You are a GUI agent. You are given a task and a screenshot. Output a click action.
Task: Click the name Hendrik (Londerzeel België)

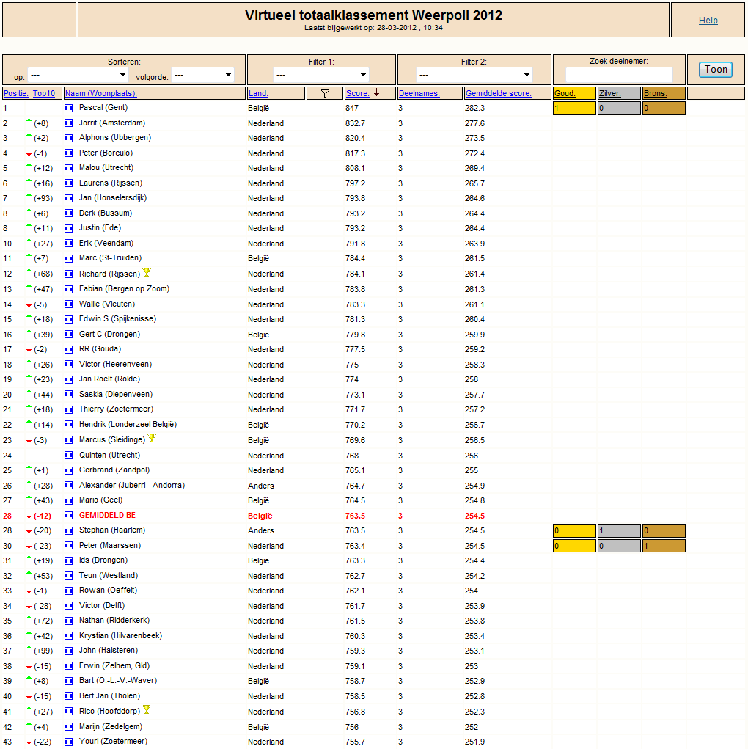pos(128,425)
